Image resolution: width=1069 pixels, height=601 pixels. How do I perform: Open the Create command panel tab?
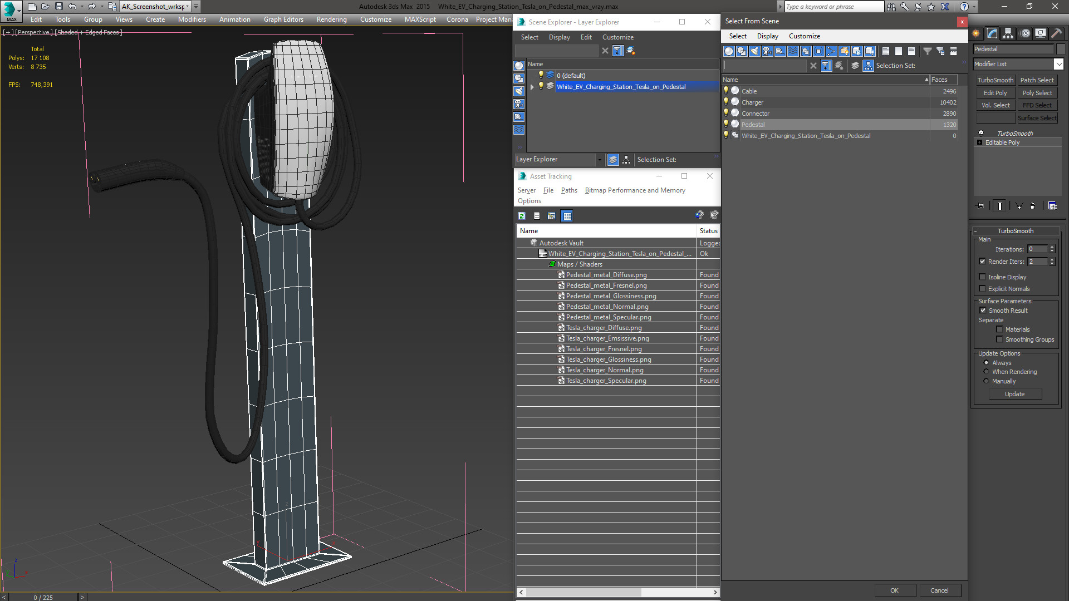click(x=976, y=33)
